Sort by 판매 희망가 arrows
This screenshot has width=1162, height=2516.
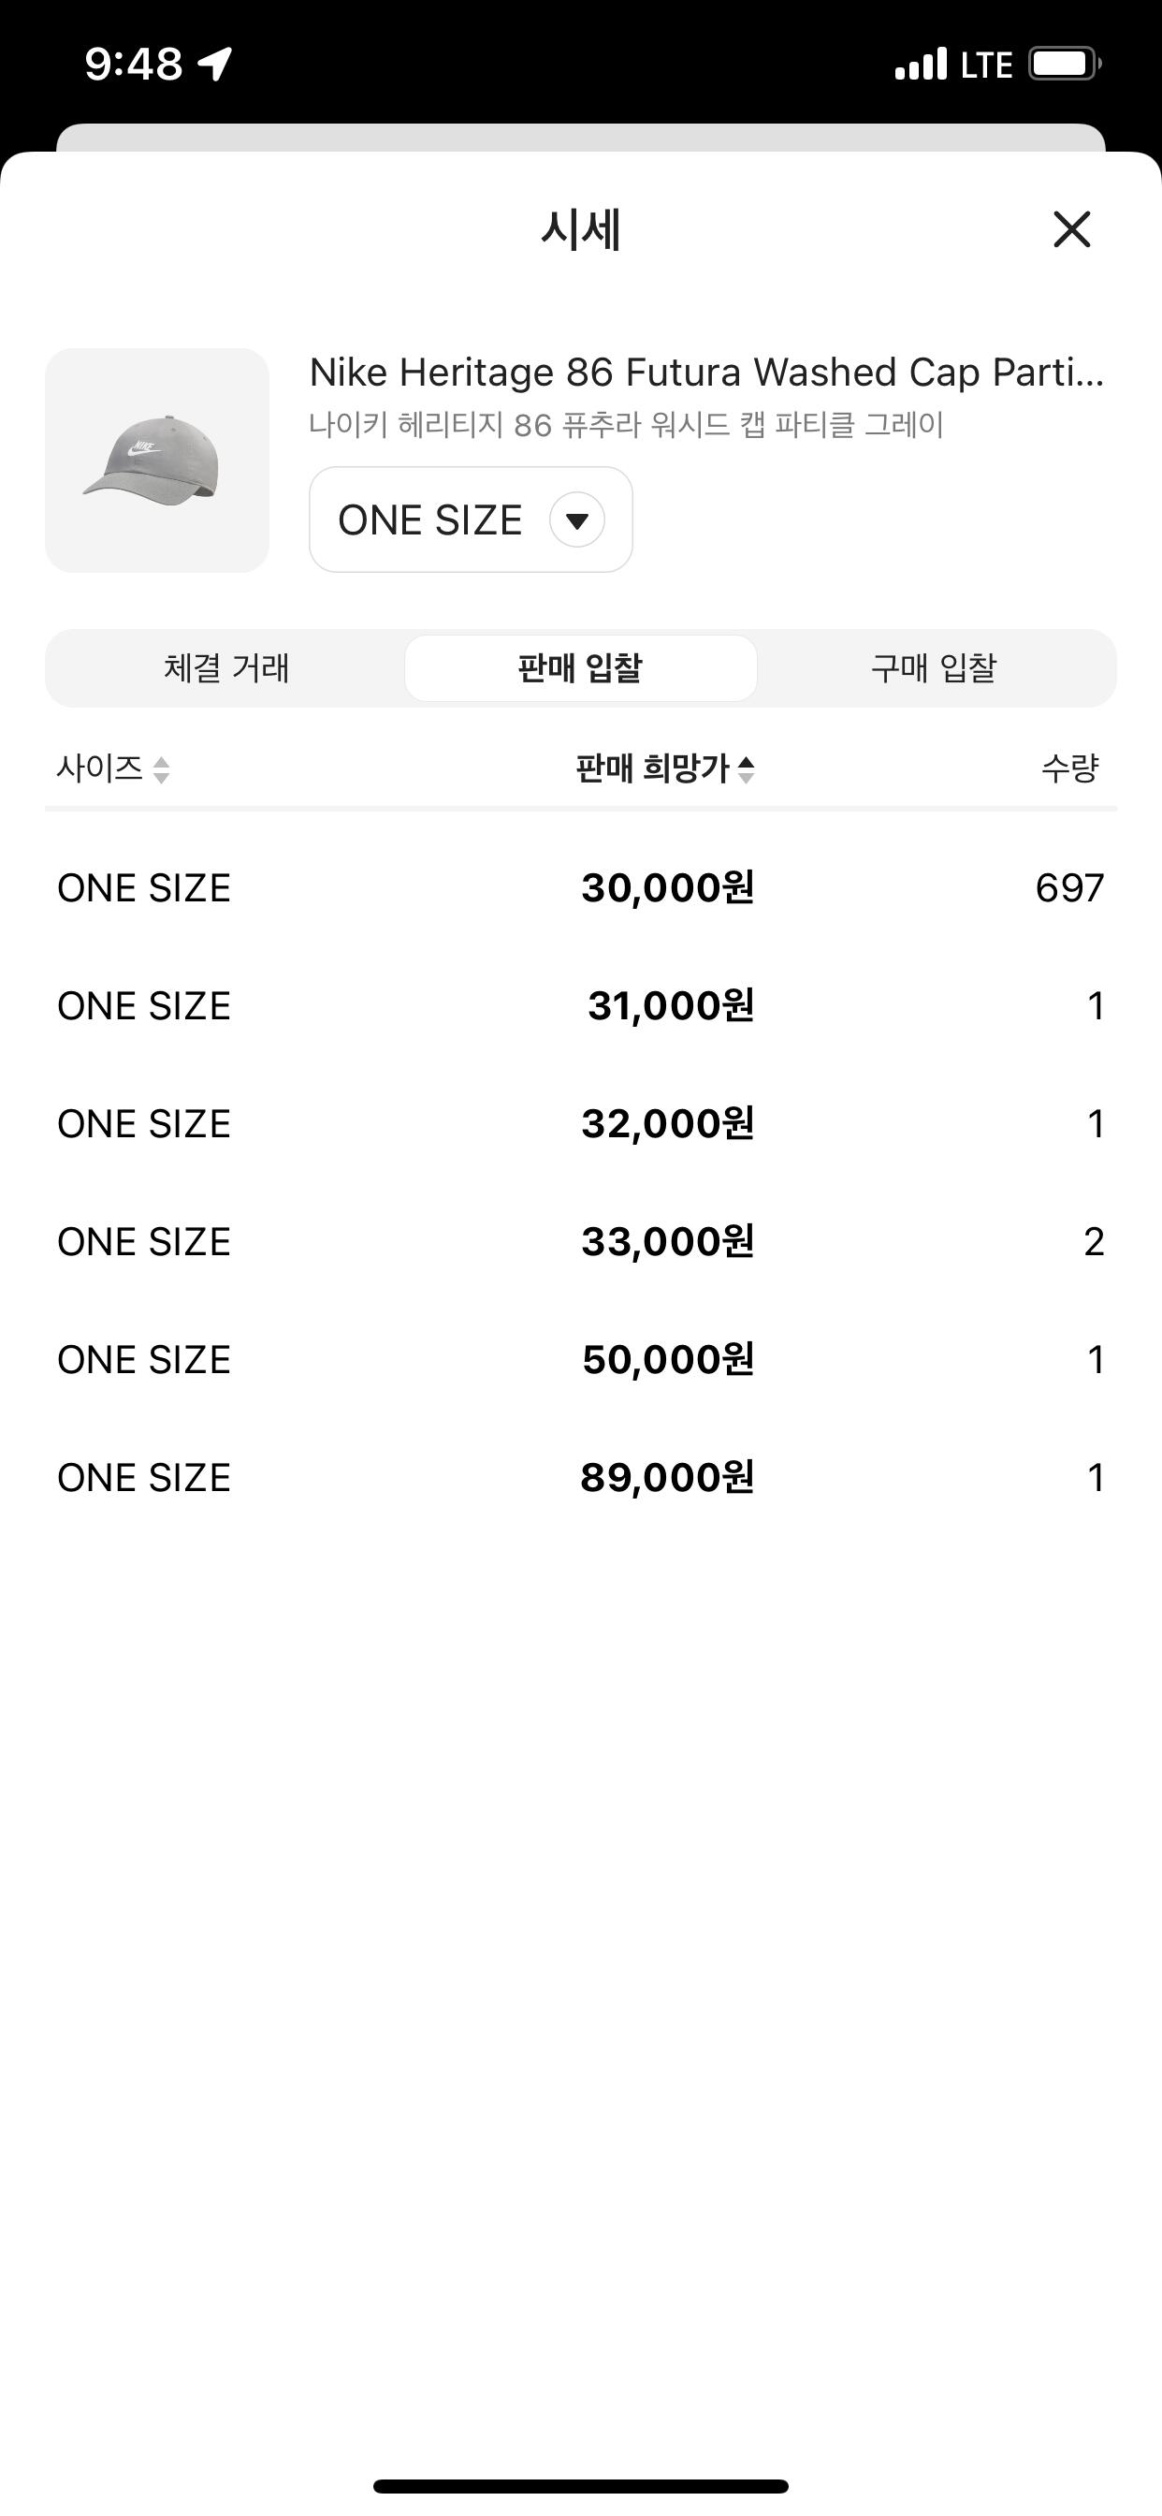[x=746, y=769]
